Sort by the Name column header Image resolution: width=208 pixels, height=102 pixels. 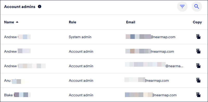[x=9, y=22]
